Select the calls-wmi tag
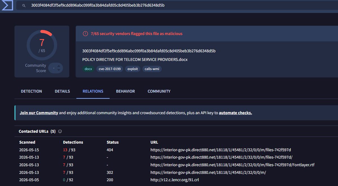The image size is (338, 186). tap(152, 69)
